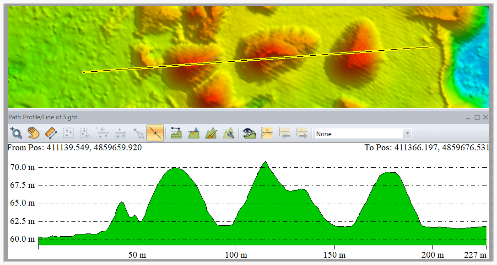Image resolution: width=497 pixels, height=265 pixels.
Task: Click the path over terrain profile icon
Action: [176, 133]
